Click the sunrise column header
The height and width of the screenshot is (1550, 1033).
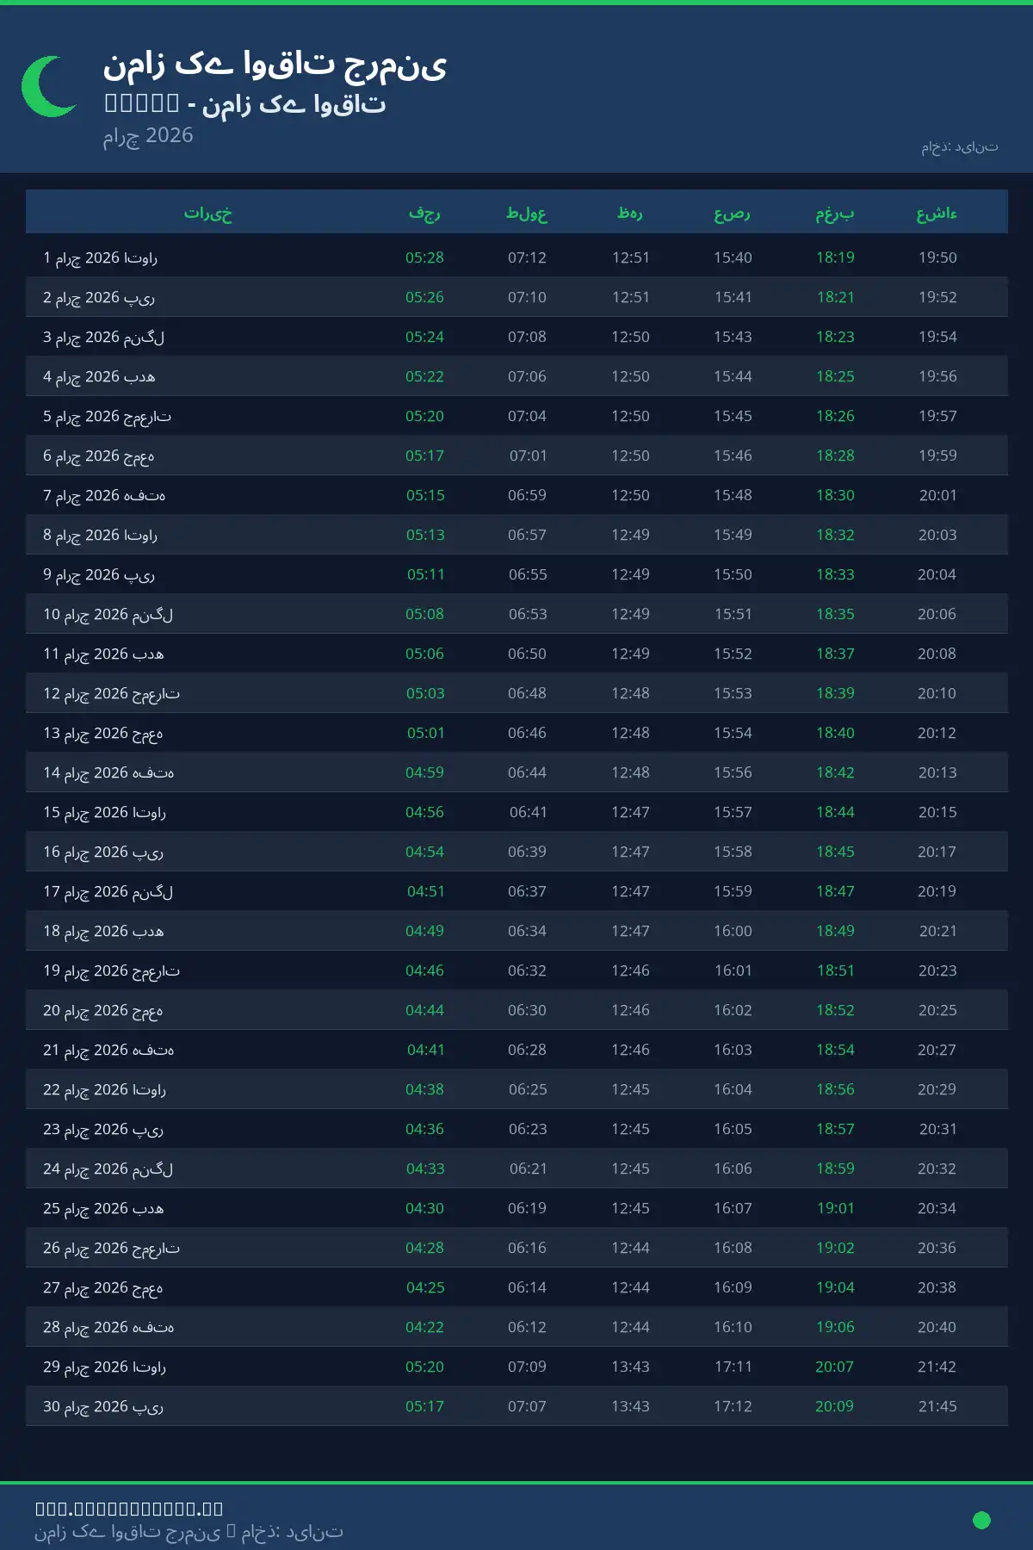pyautogui.click(x=527, y=213)
